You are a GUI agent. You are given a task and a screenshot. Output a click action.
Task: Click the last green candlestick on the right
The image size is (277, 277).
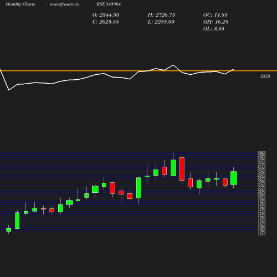[234, 178]
